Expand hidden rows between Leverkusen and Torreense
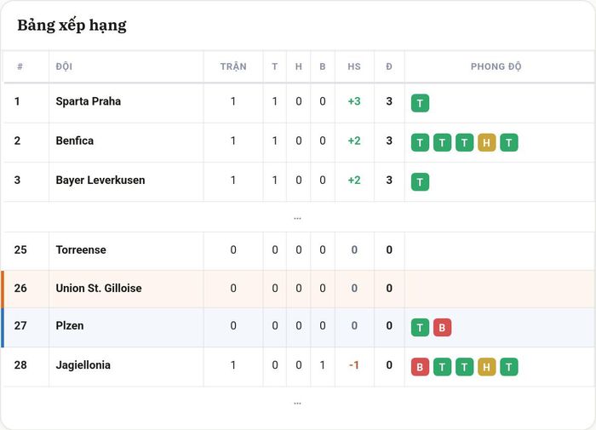Image resolution: width=596 pixels, height=430 pixels. [x=298, y=218]
